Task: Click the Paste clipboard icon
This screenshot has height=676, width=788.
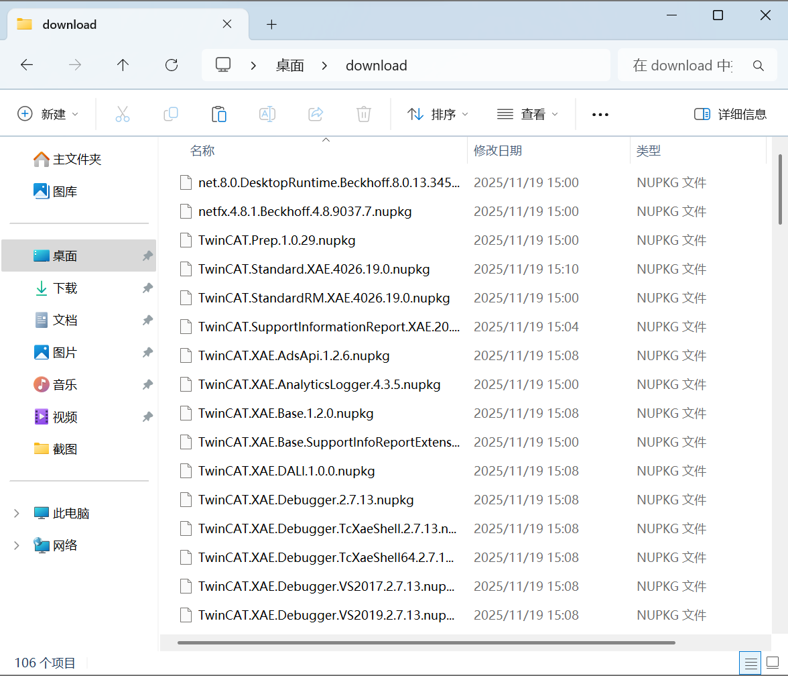Action: click(219, 114)
